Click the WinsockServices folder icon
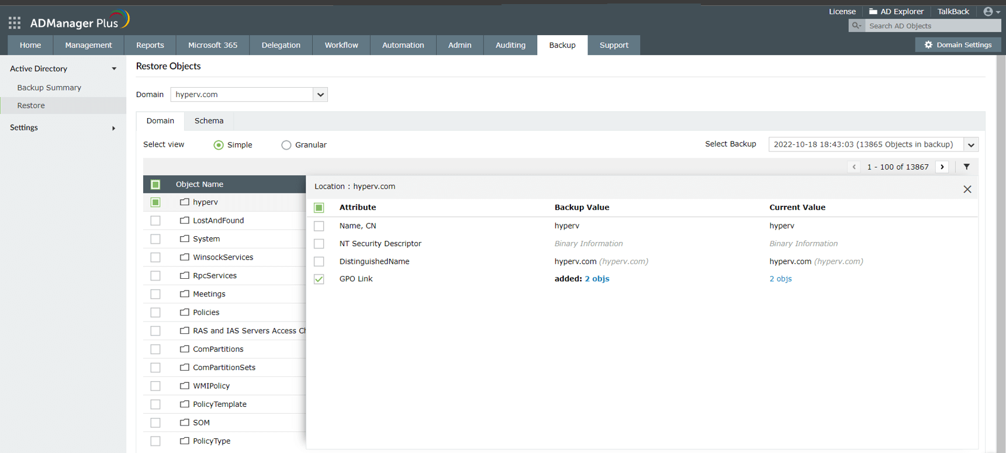Screen dimensions: 1006x453 (x=185, y=257)
